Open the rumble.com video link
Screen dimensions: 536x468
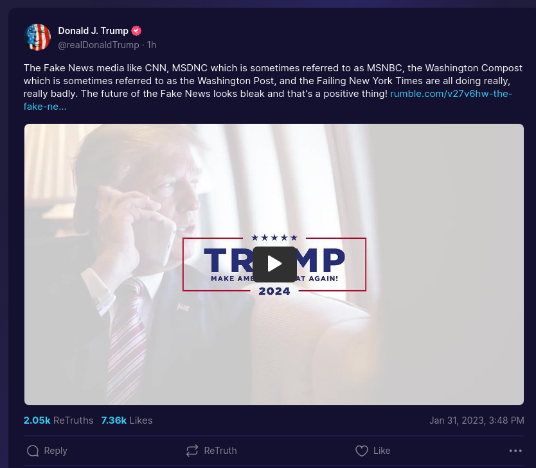267,100
